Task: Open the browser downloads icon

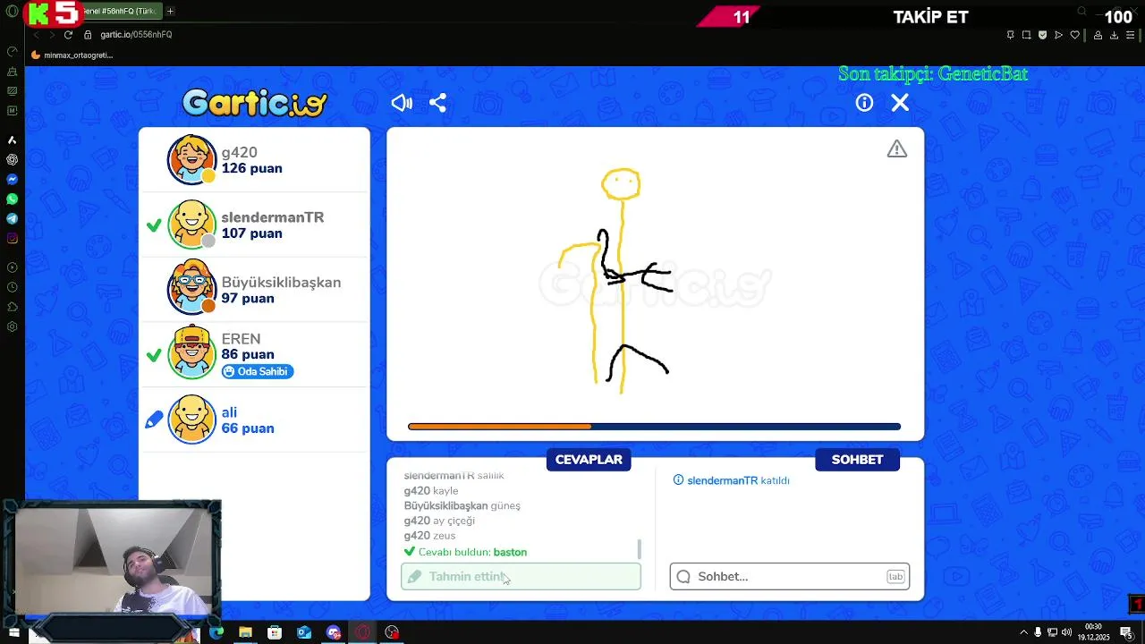Action: tap(1114, 35)
